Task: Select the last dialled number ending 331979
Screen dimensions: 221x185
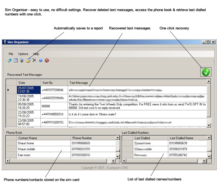Action: [x=188, y=149]
